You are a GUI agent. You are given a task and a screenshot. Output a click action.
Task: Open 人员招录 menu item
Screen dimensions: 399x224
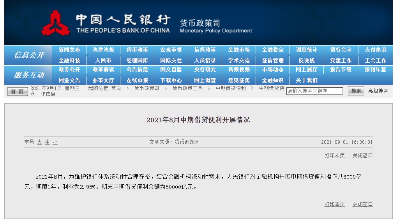(x=205, y=61)
